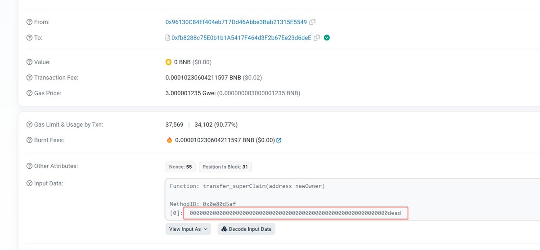
Task: Open the View Input As dropdown
Action: click(x=189, y=229)
